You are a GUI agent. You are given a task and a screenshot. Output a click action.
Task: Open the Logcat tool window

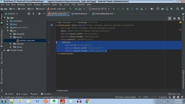pos(22,94)
